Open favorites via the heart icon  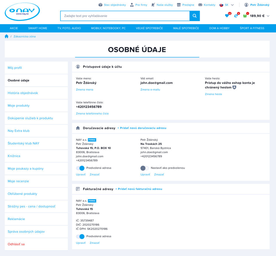pyautogui.click(x=227, y=16)
